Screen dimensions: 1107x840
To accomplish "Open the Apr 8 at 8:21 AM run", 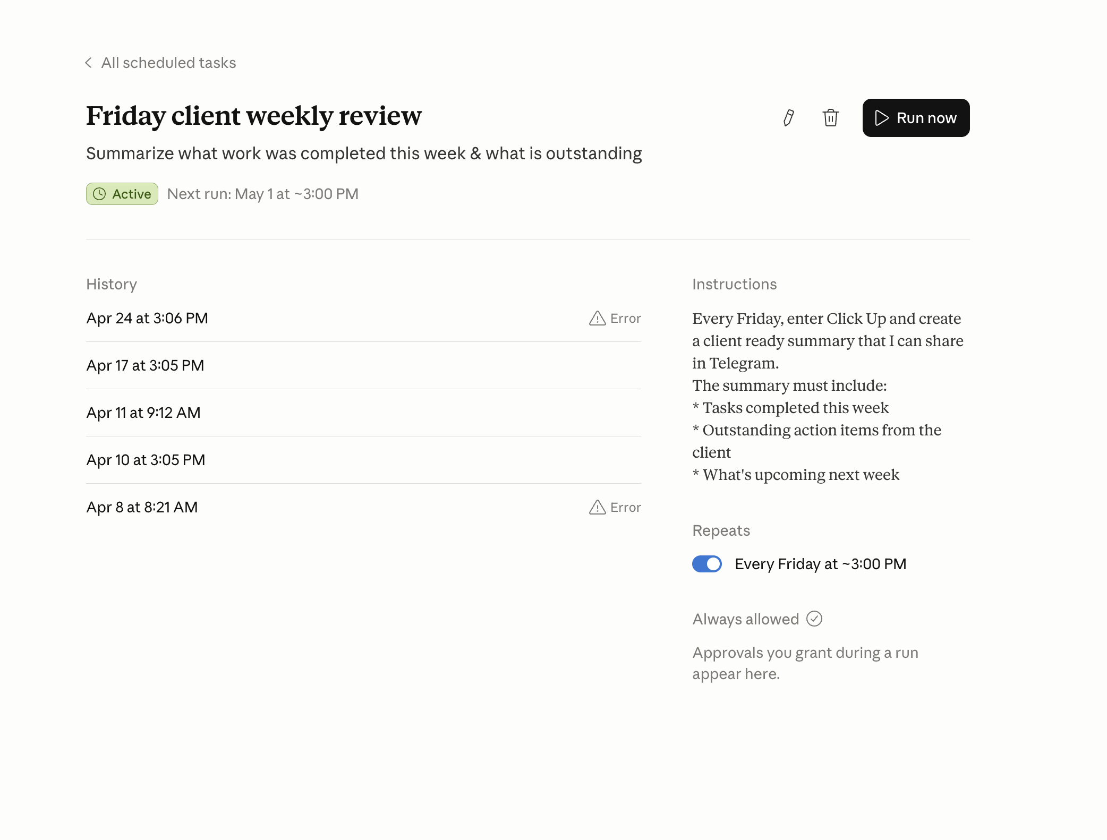I will pos(142,507).
